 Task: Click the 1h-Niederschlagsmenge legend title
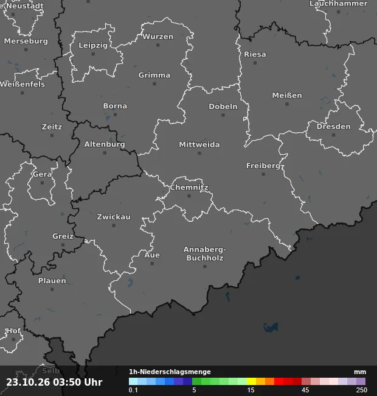tap(170, 372)
